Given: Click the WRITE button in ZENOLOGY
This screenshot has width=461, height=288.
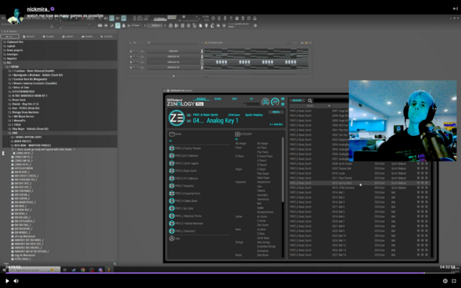Looking at the screenshot, I should [276, 112].
